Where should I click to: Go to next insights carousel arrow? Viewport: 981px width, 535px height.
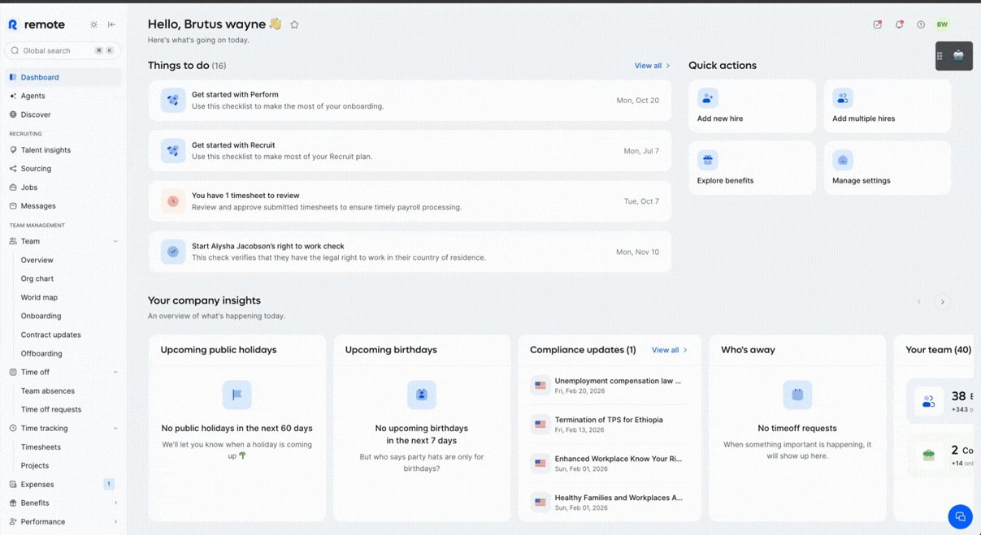pos(943,302)
